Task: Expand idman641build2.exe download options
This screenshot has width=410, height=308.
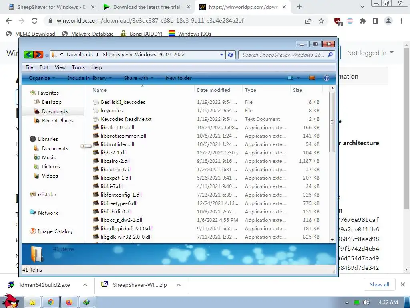Action: (85, 285)
